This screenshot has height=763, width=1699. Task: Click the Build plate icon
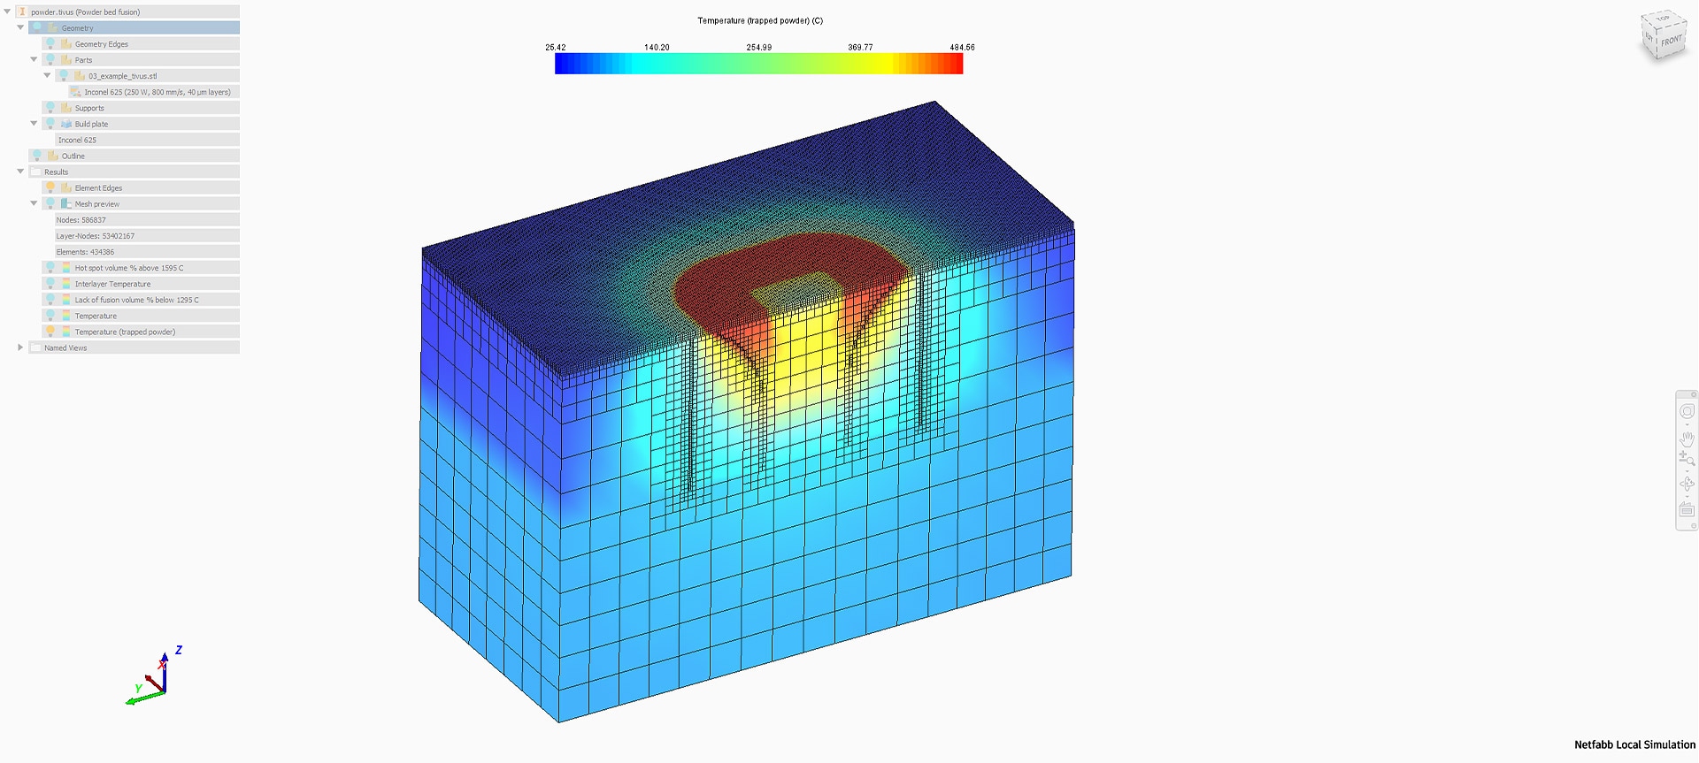(66, 124)
